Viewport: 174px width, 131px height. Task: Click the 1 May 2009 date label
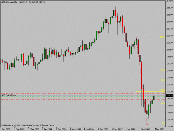159,129
